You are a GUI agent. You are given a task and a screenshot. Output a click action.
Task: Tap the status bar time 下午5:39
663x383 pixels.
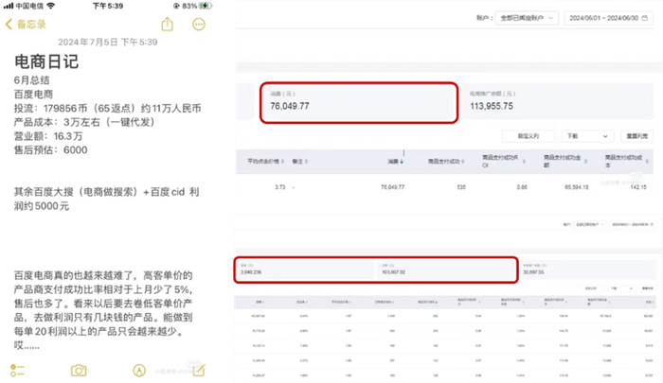tap(108, 6)
